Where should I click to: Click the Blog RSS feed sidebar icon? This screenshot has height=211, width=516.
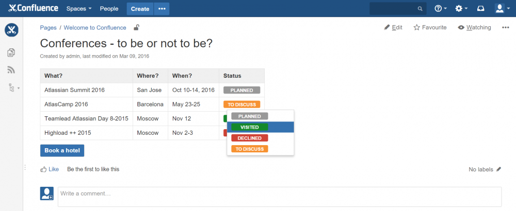pyautogui.click(x=11, y=70)
